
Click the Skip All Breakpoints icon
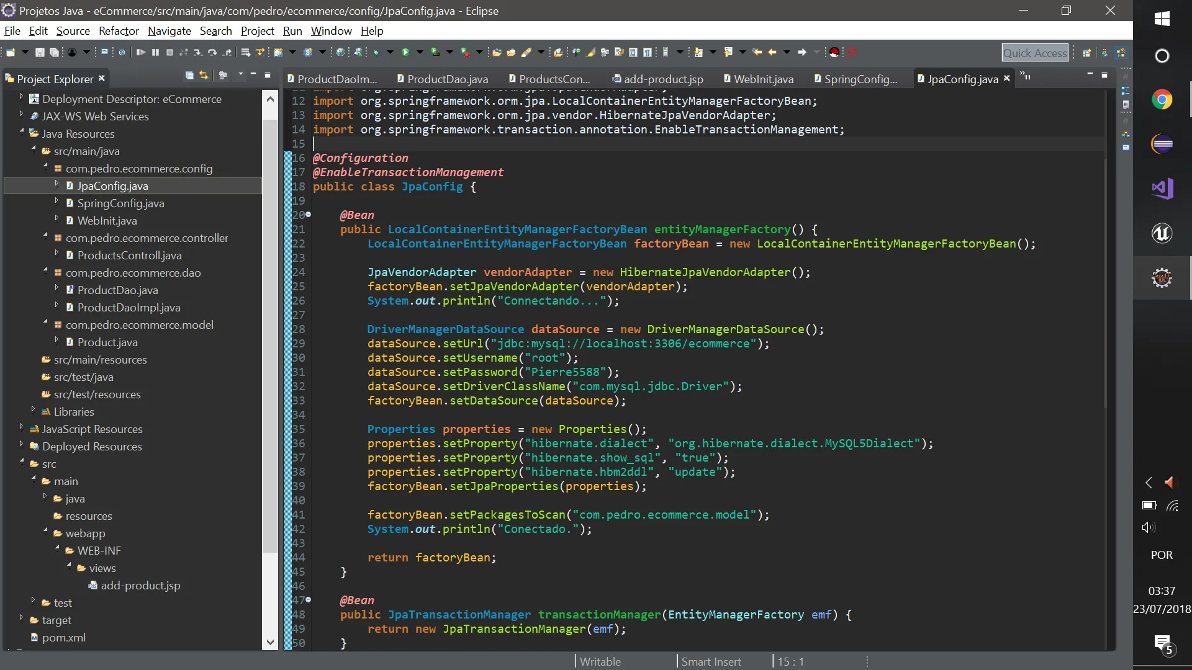[122, 53]
